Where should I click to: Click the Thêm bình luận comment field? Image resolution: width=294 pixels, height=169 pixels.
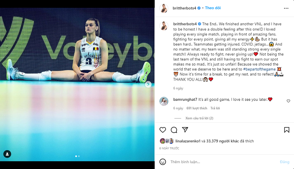click(223, 162)
